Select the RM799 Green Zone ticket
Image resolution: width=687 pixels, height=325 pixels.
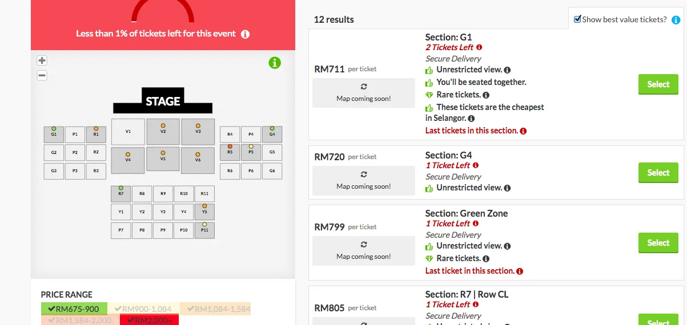[658, 243]
